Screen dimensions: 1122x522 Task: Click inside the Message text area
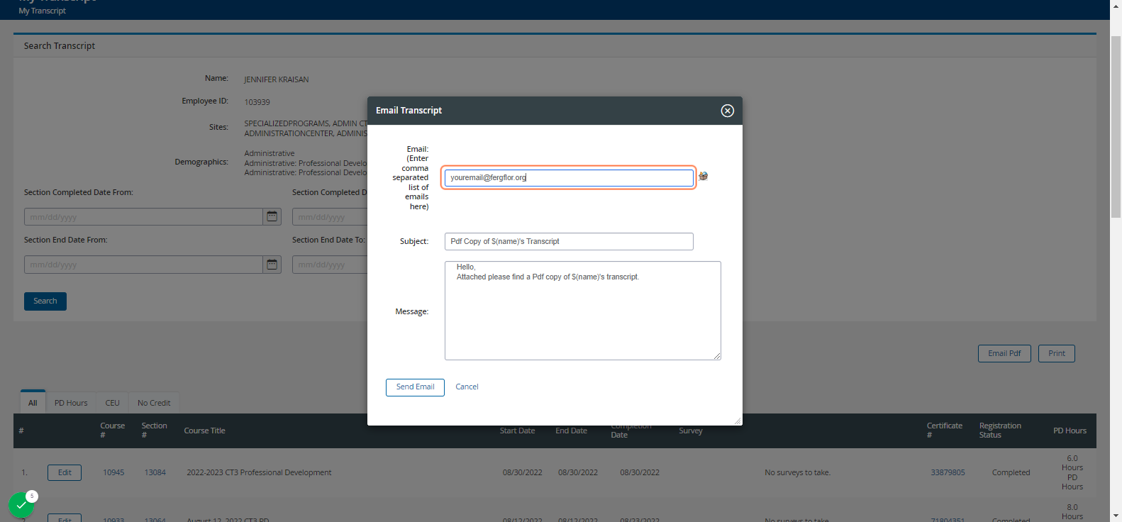pos(583,311)
